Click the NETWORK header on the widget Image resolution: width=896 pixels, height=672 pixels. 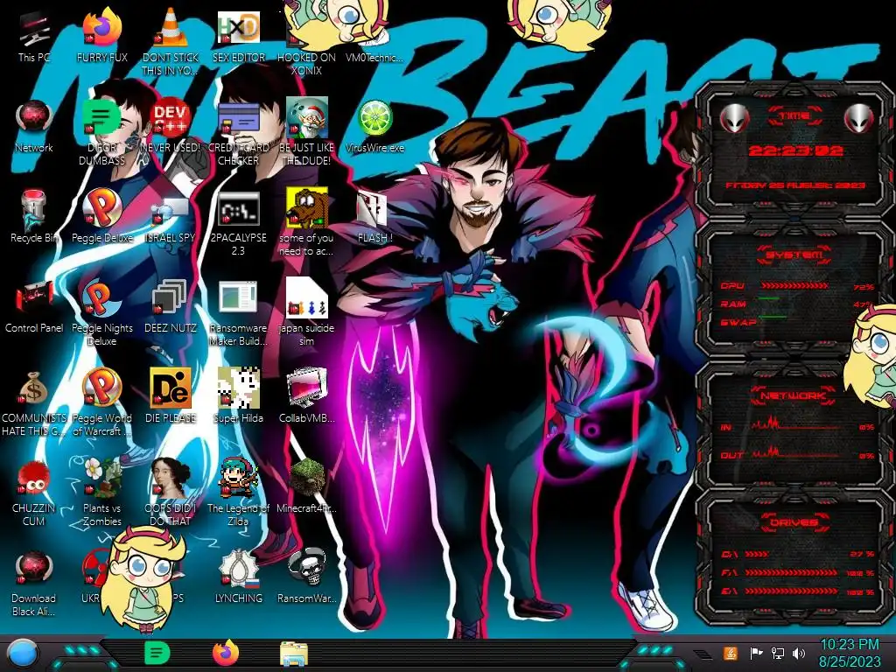point(794,395)
